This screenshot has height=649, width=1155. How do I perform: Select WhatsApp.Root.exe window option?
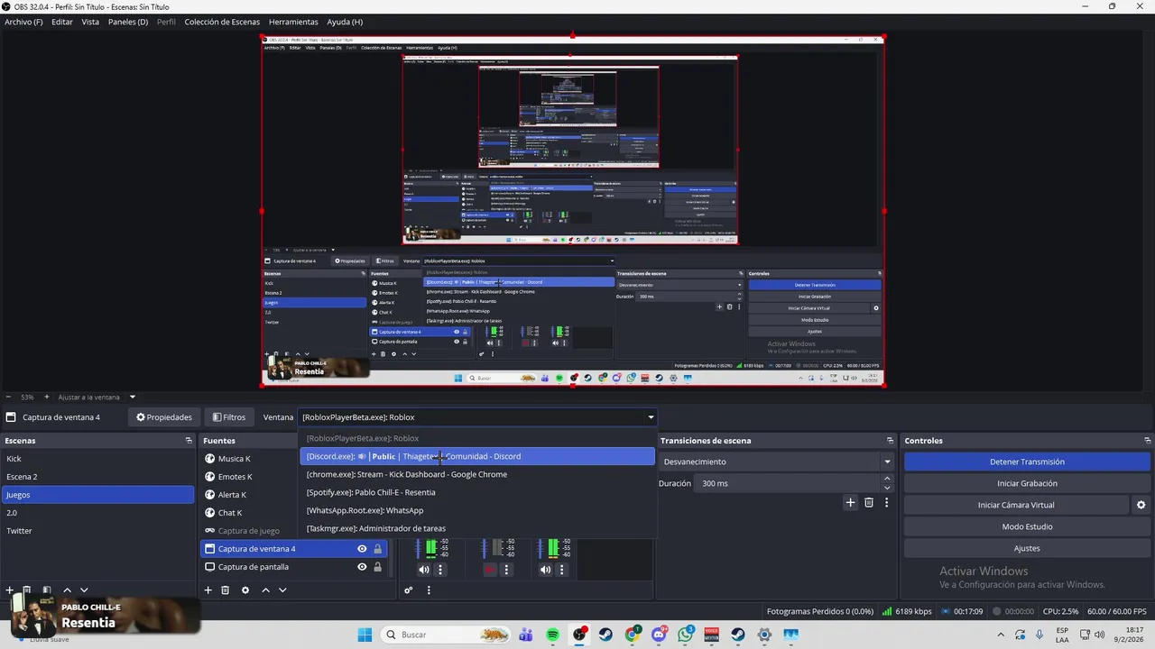(x=477, y=510)
